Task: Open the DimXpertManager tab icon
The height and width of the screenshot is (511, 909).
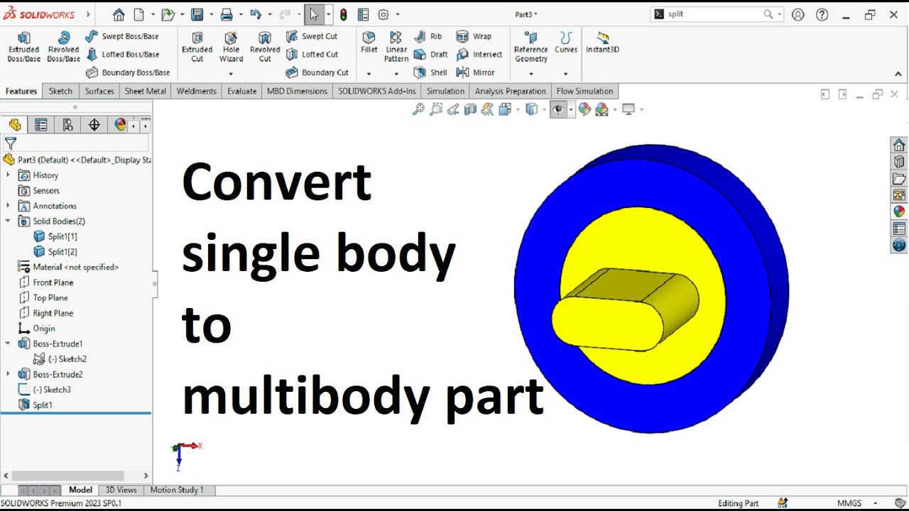Action: [x=94, y=125]
